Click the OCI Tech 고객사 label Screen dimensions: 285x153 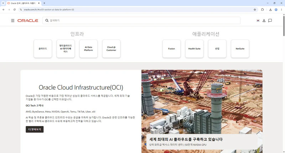coord(35,105)
